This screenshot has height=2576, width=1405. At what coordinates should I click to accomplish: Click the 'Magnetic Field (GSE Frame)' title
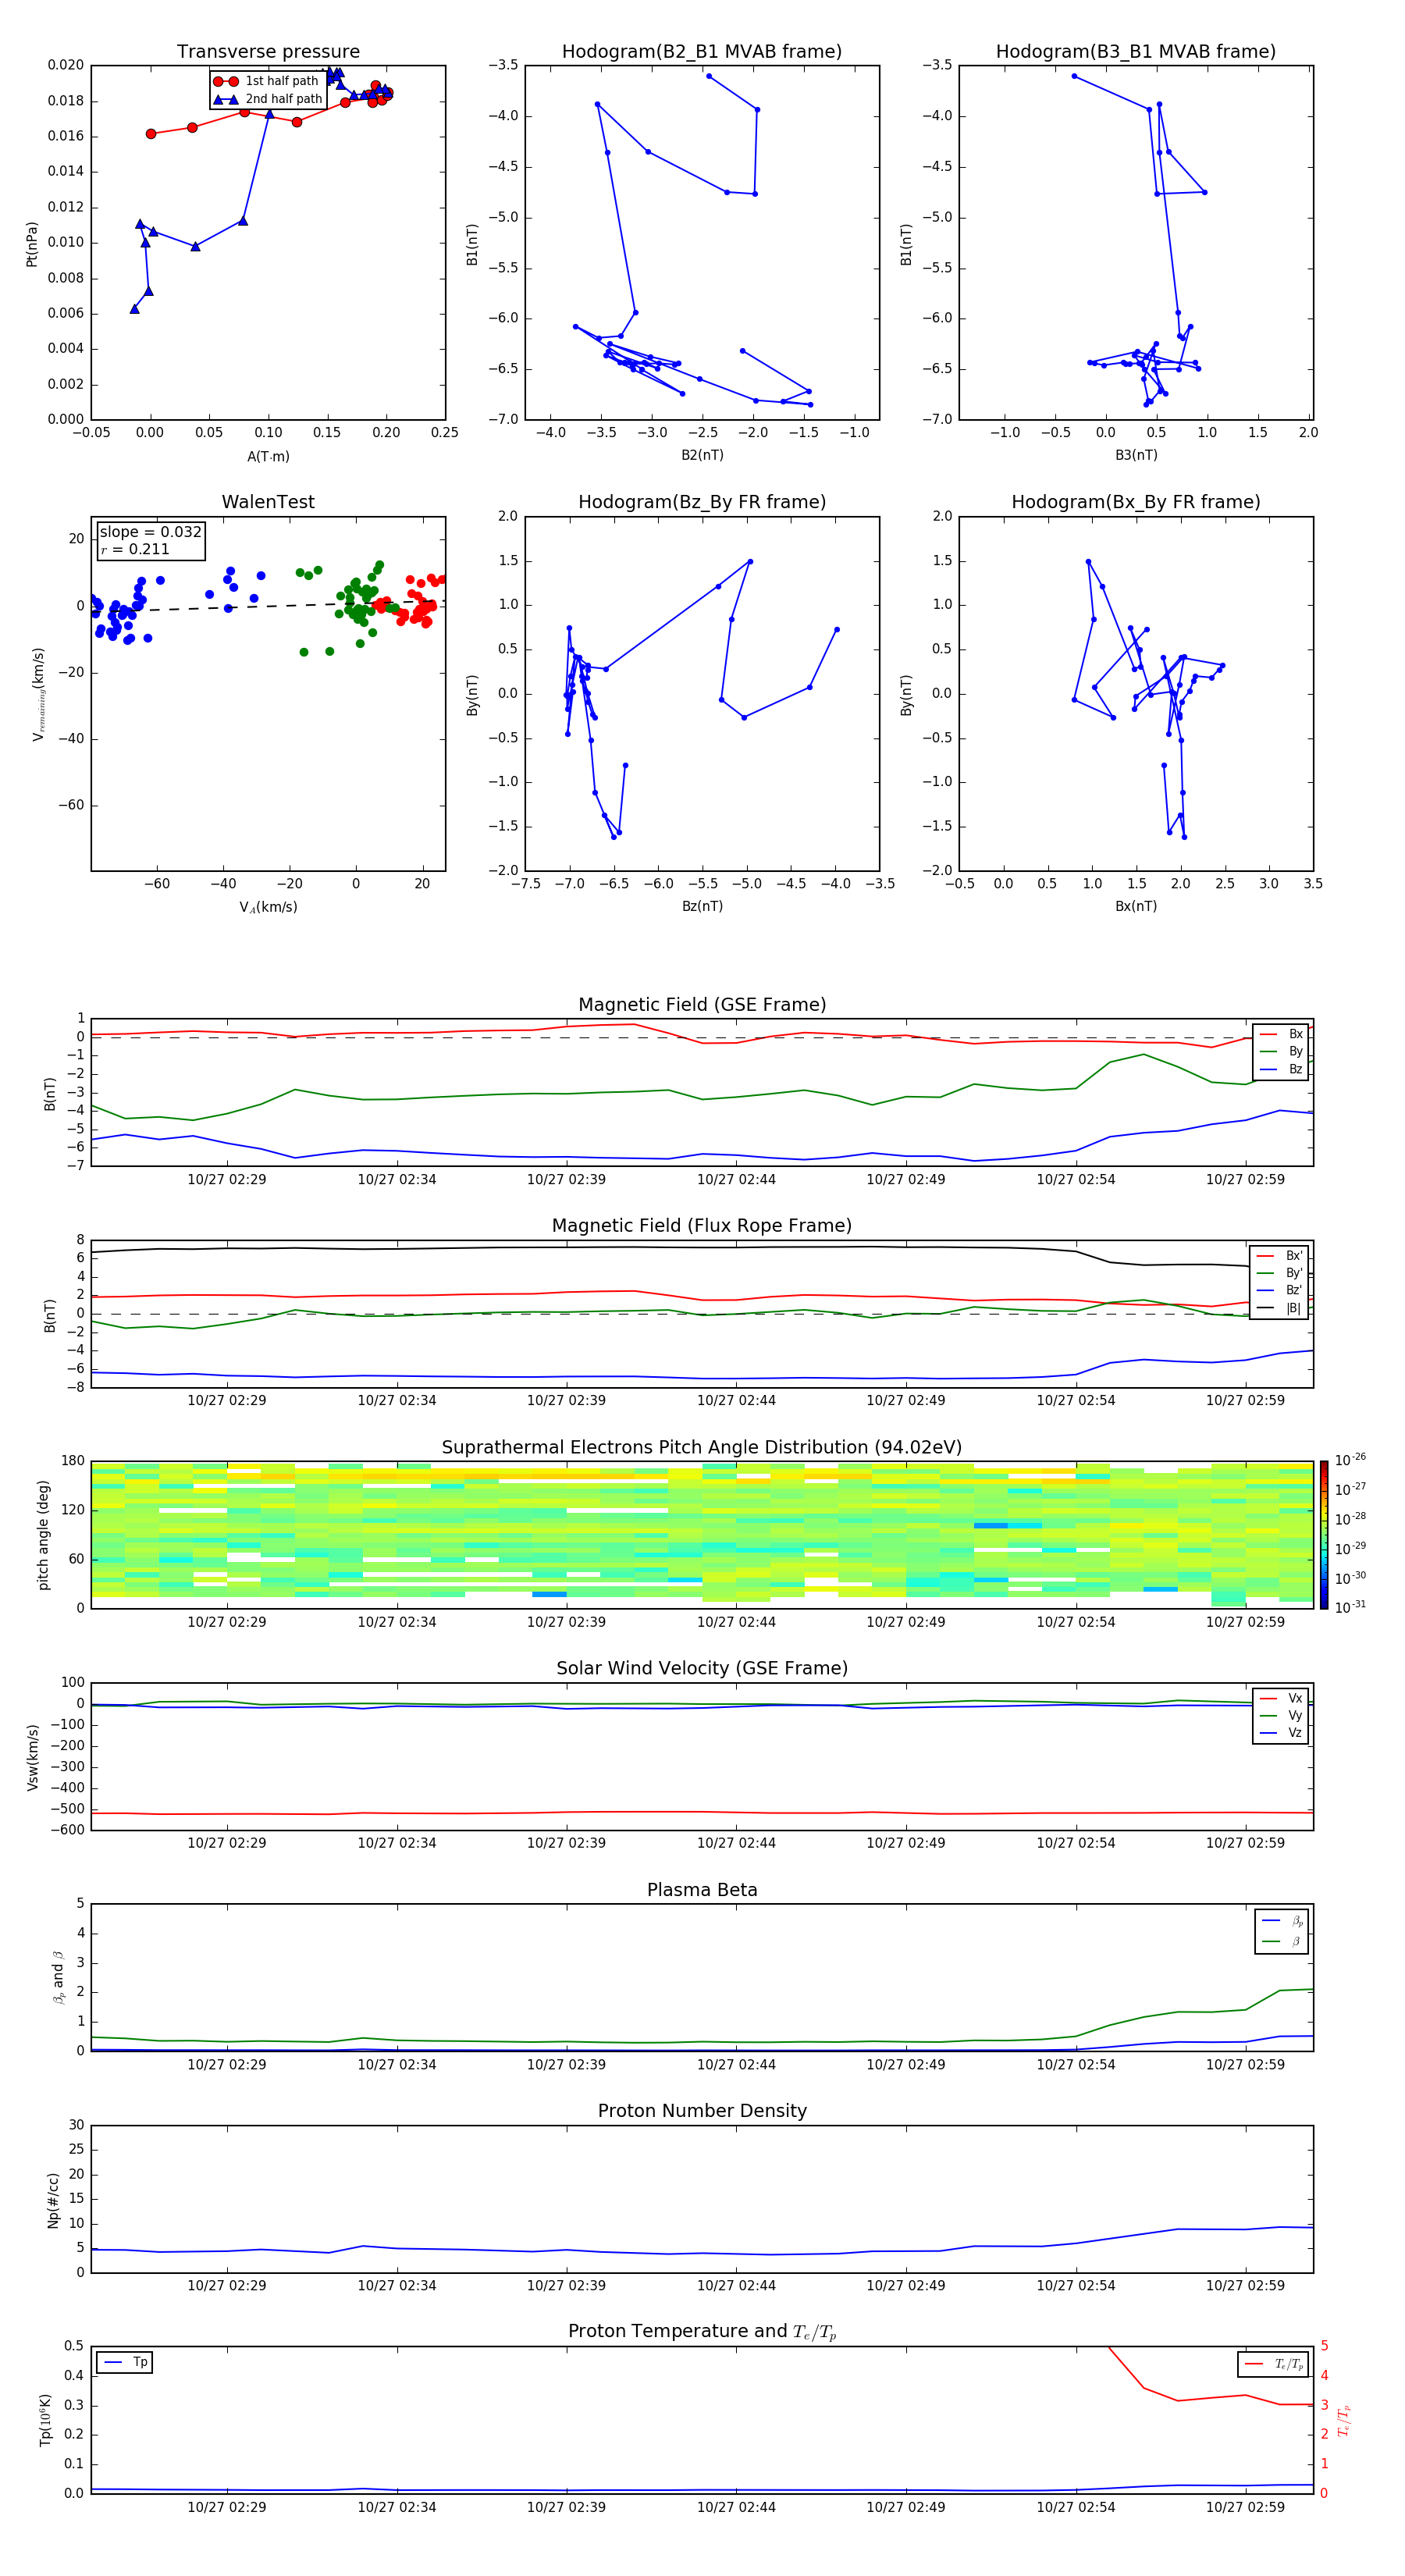[x=702, y=1005]
